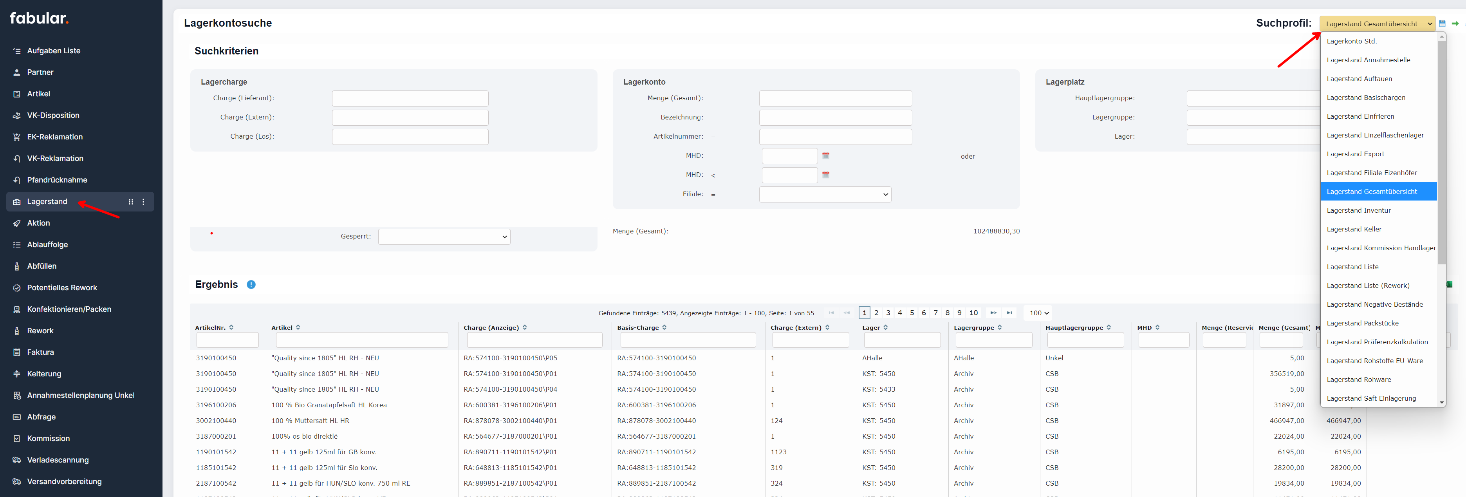
Task: Click the green arrow icon beside Suchprofil
Action: 1455,23
